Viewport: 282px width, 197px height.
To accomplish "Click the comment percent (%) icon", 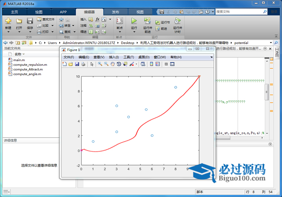I will coord(91,26).
